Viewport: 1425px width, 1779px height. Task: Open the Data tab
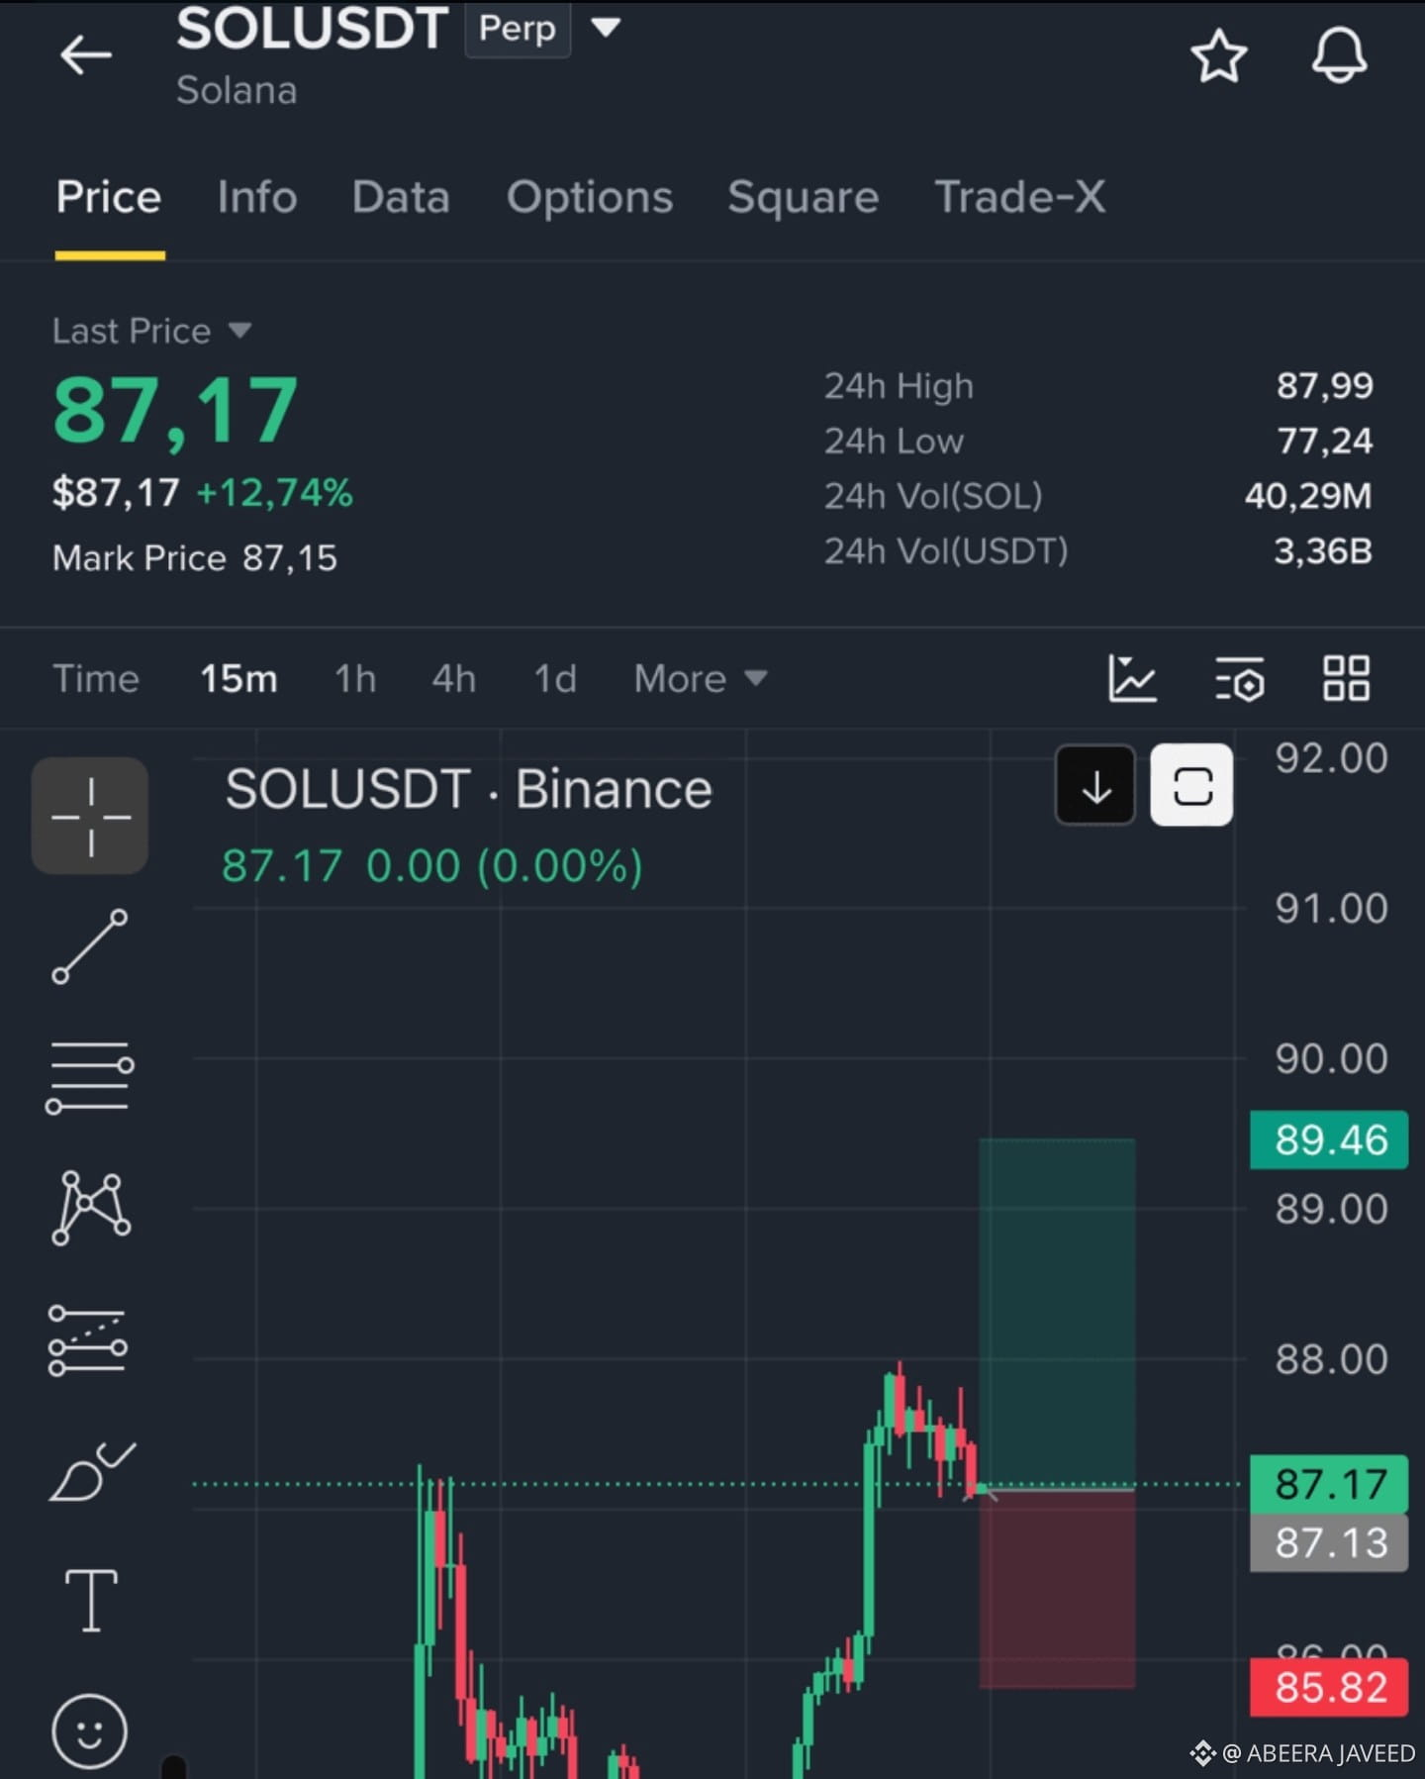coord(401,197)
